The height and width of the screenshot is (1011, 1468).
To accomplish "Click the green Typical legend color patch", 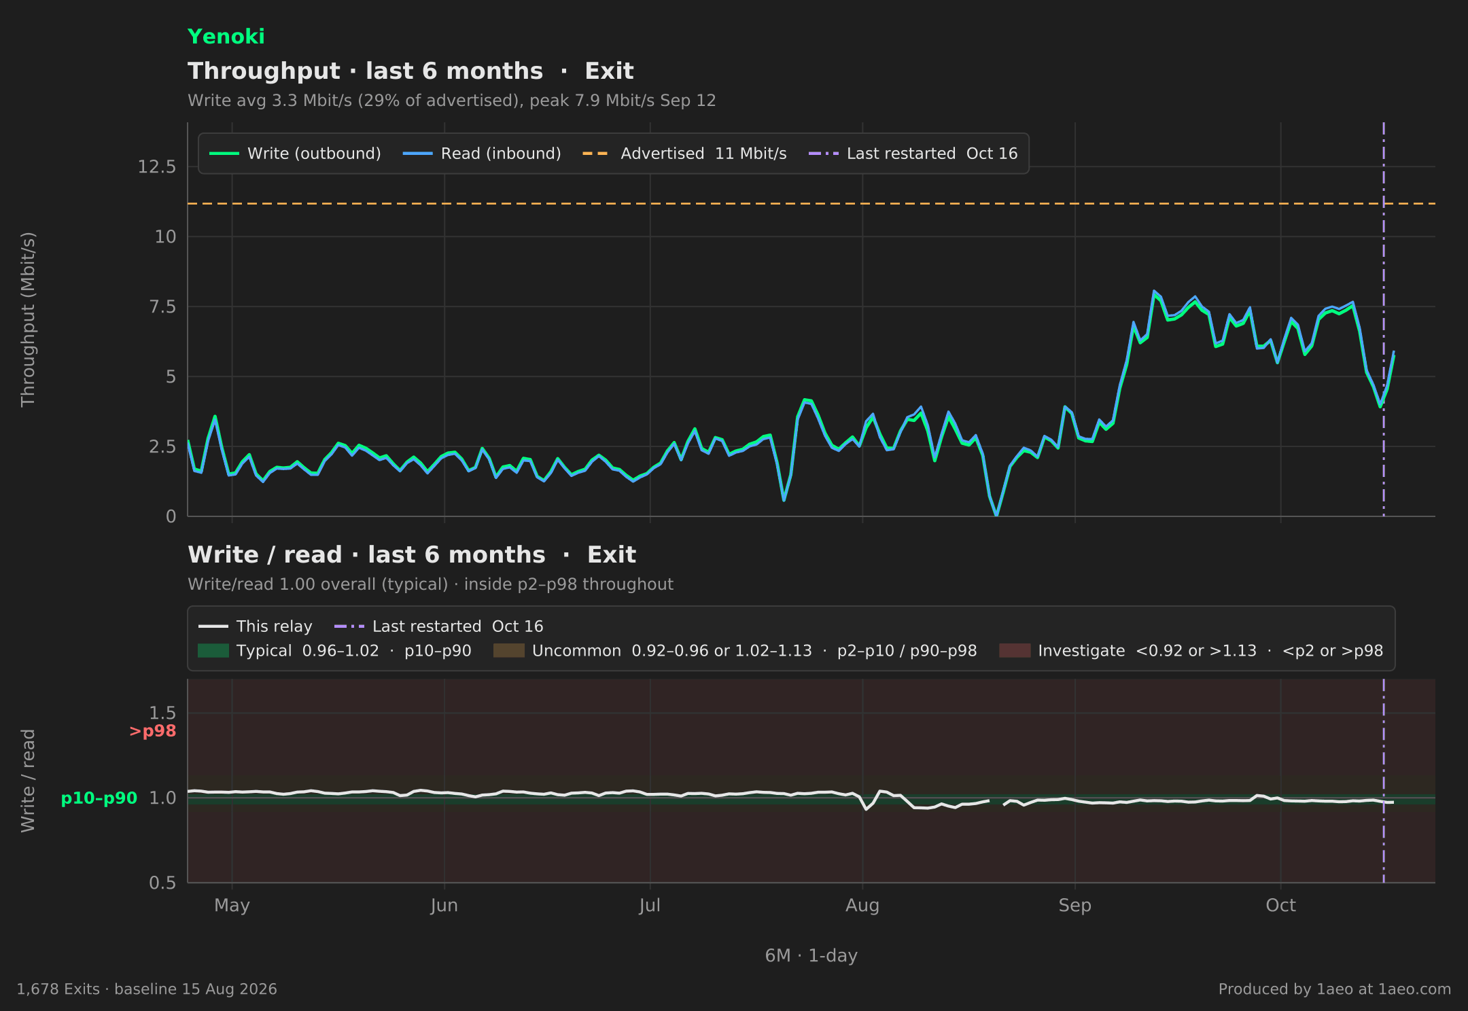I will (x=213, y=651).
